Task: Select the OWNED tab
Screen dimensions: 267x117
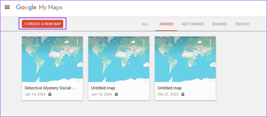Action: [x=166, y=24]
